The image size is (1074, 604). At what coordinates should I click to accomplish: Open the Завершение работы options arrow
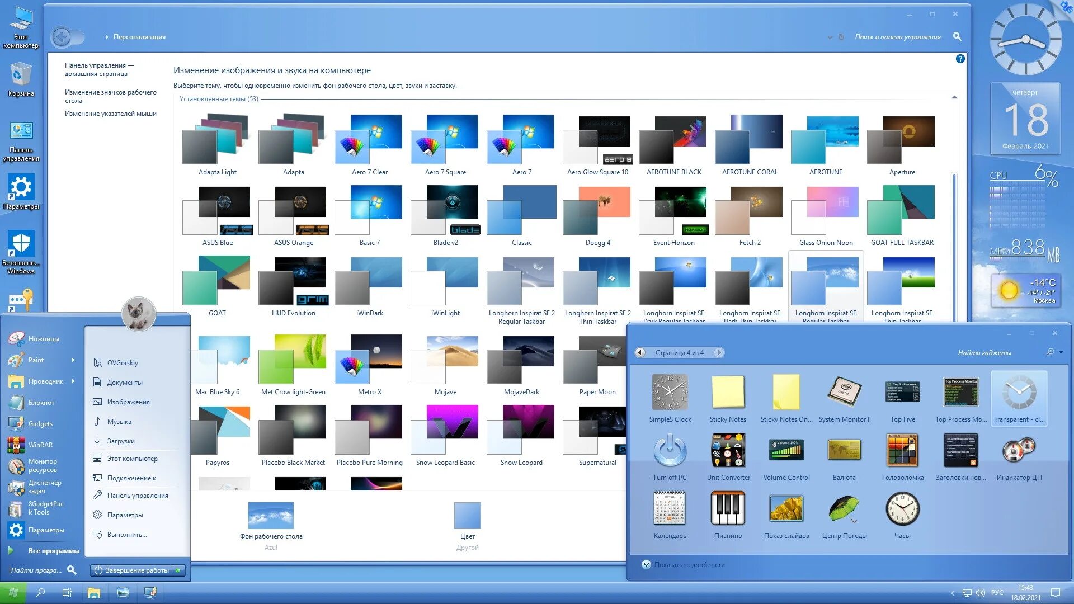point(179,570)
